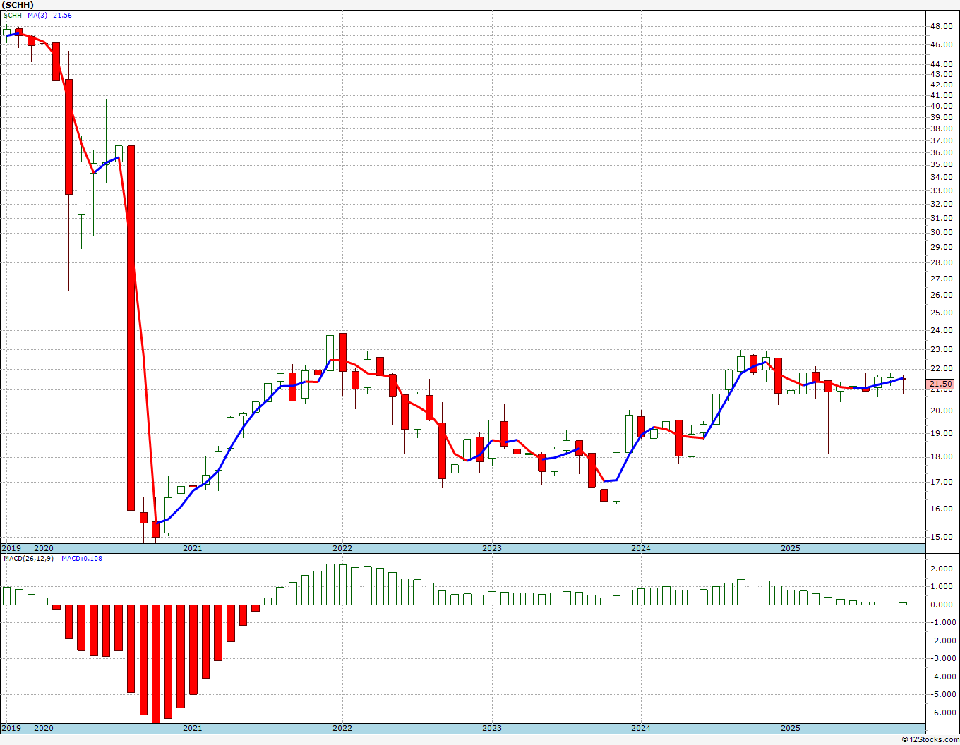Click the MACD(26,12,9) indicator label
The width and height of the screenshot is (960, 745).
[x=28, y=559]
